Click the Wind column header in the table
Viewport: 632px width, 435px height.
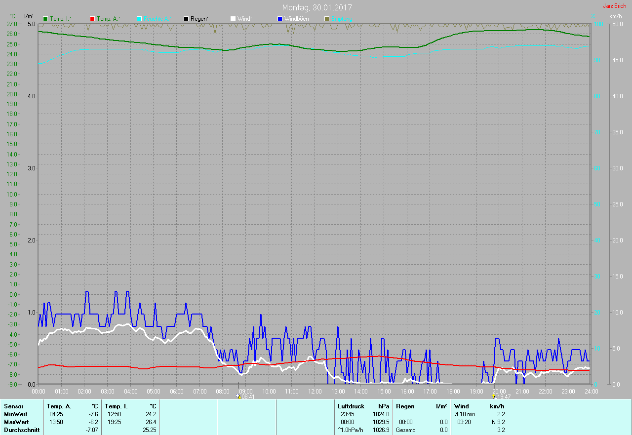(x=462, y=406)
